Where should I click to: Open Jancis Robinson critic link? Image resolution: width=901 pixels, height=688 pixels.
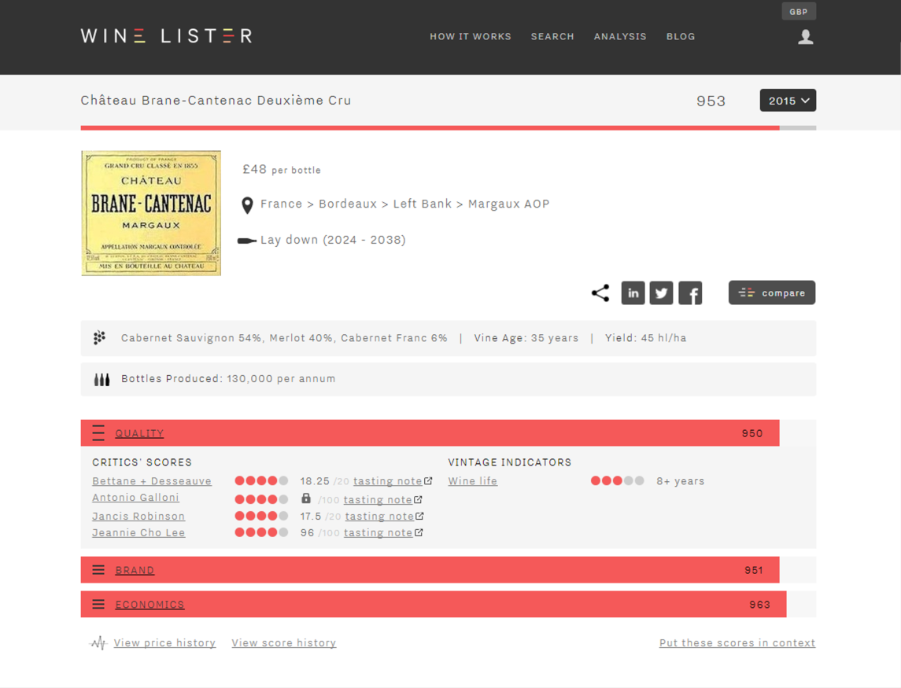(138, 517)
